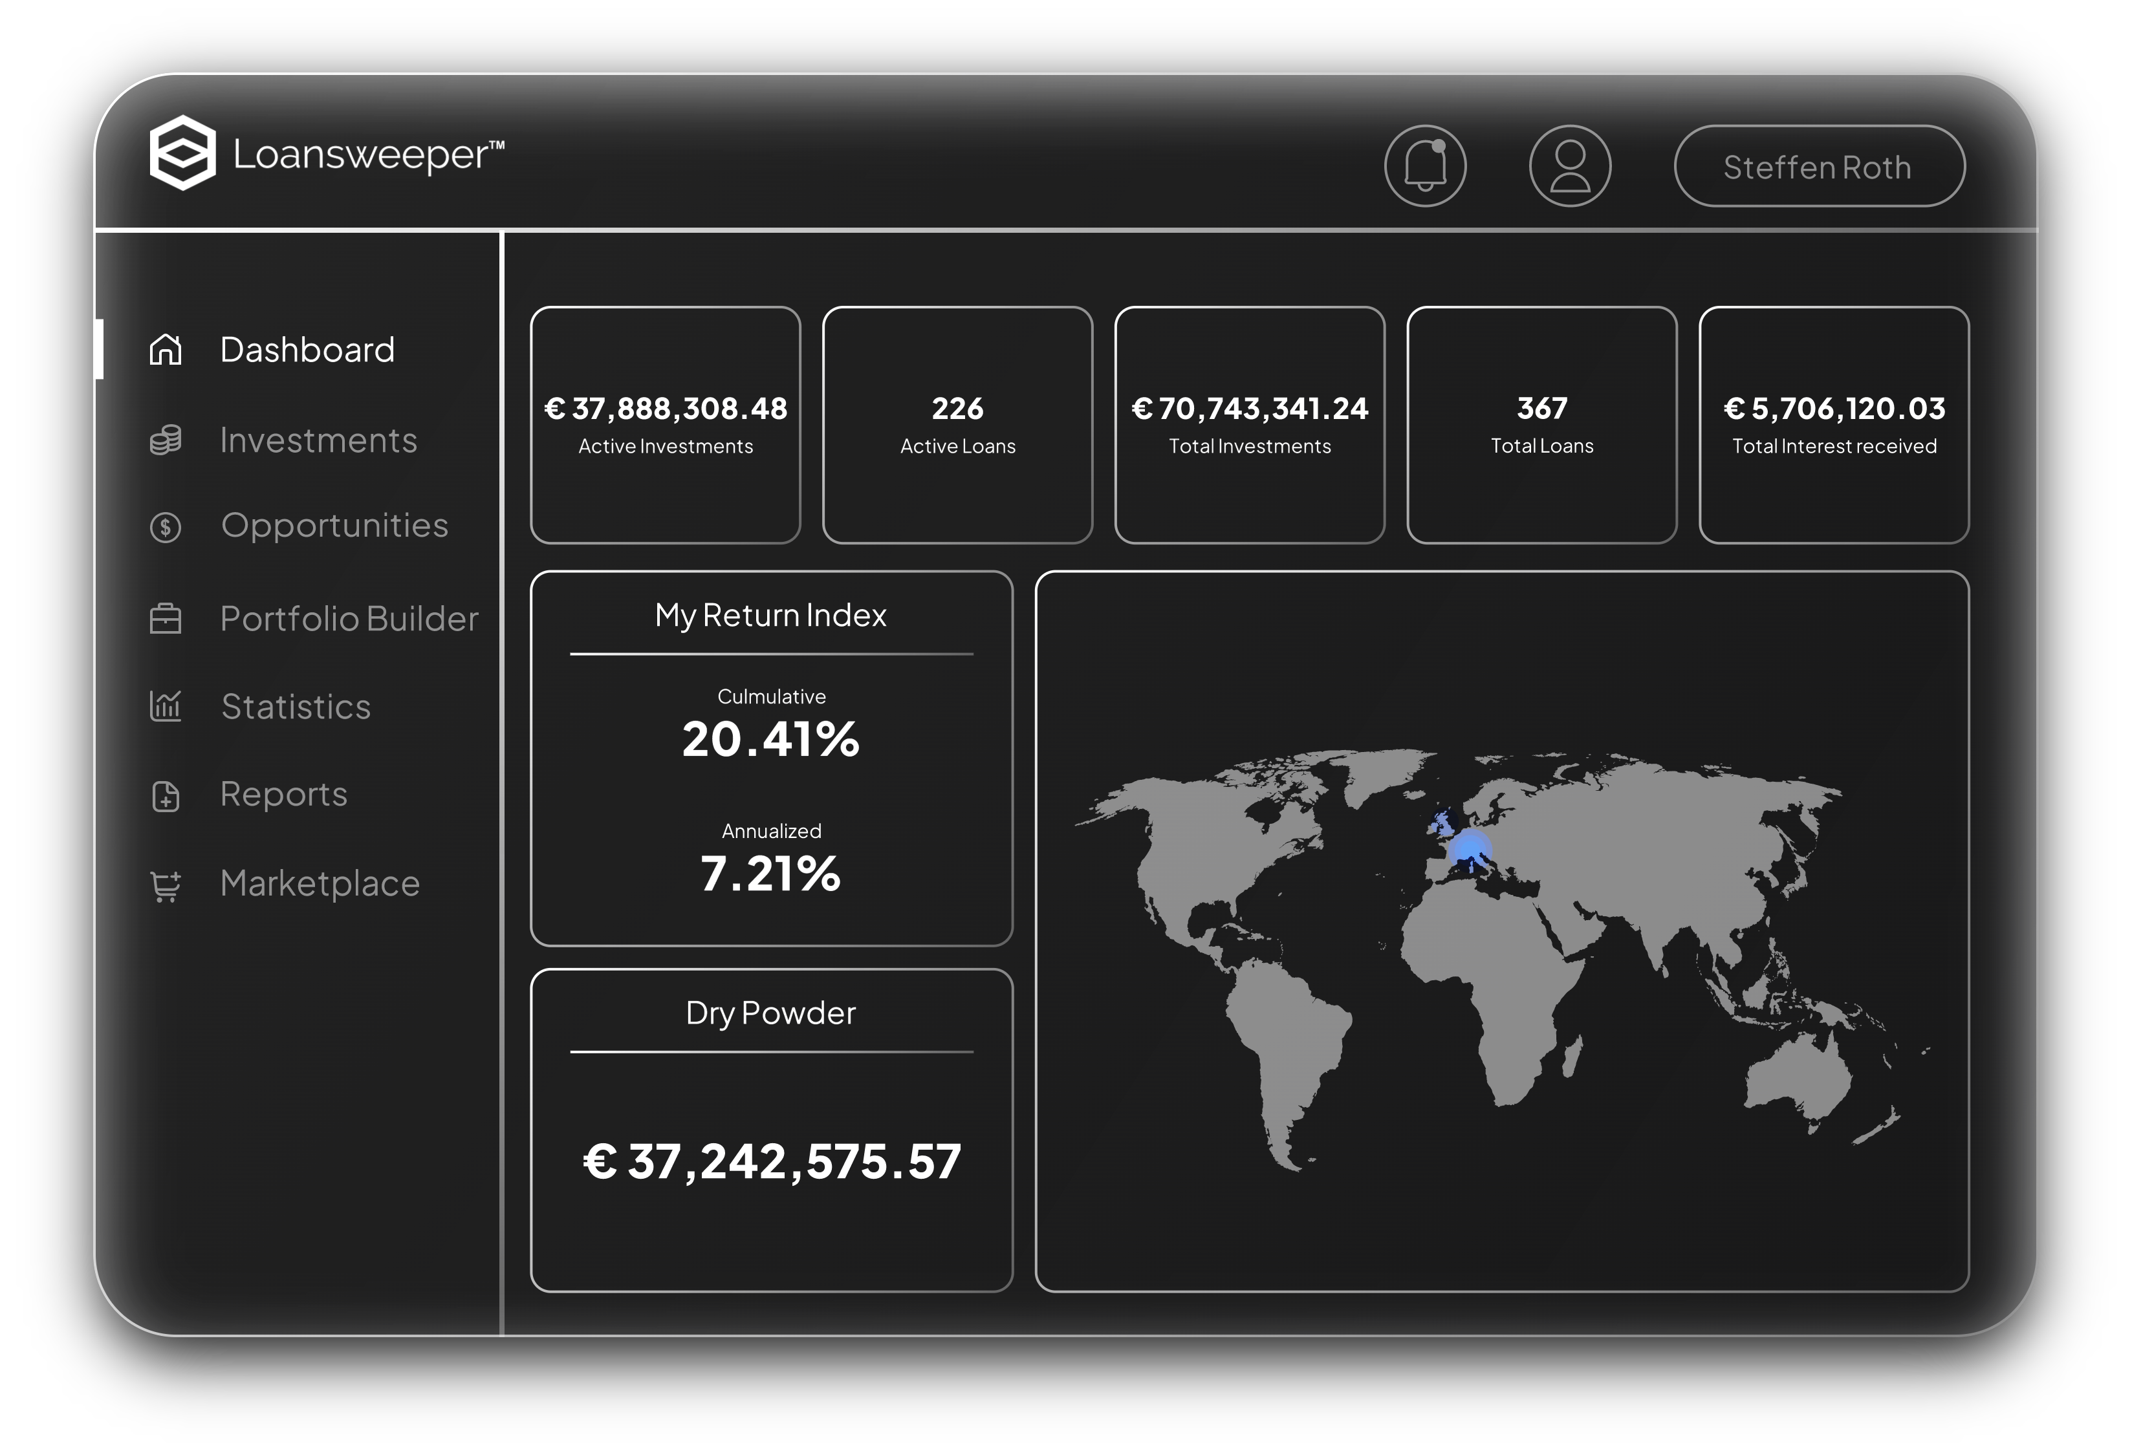Click the Reports document icon
The width and height of the screenshot is (2132, 1451).
166,795
